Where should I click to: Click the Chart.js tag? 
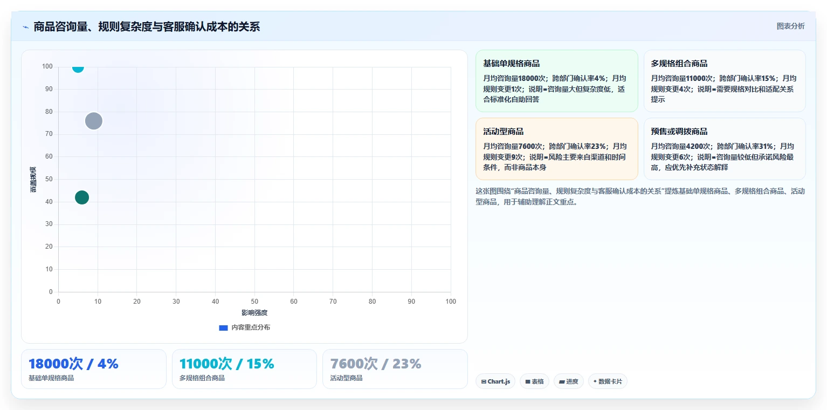[495, 381]
